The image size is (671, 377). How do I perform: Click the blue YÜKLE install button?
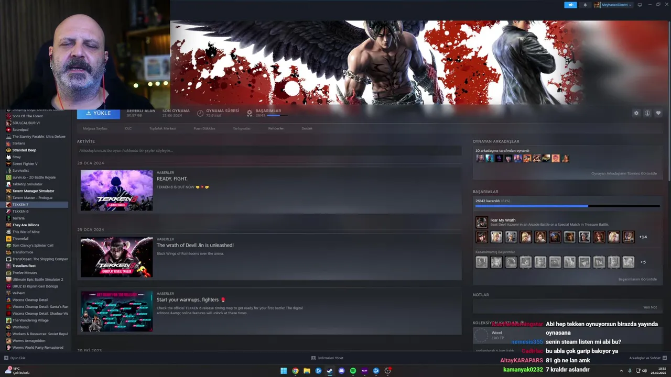coord(99,113)
